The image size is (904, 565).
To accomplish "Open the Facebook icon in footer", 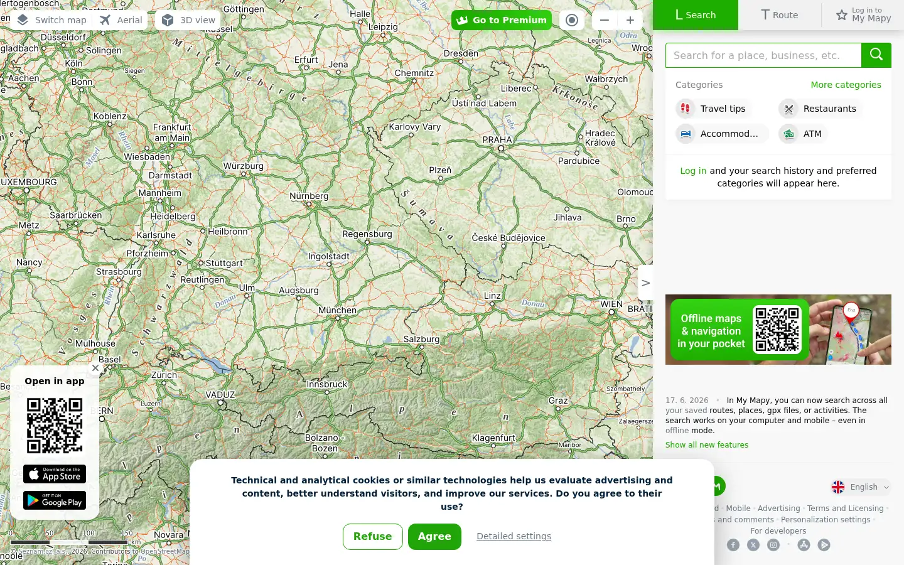I will pyautogui.click(x=733, y=545).
